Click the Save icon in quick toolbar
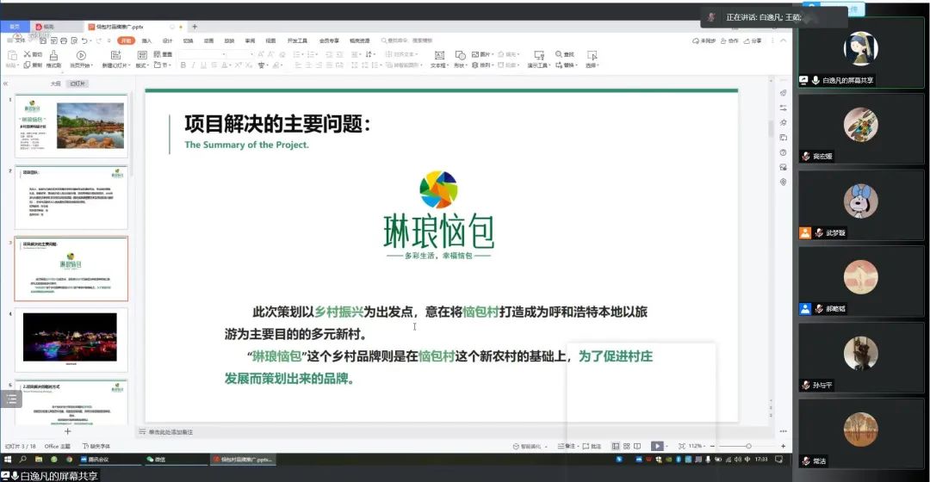The image size is (930, 482). click(44, 41)
